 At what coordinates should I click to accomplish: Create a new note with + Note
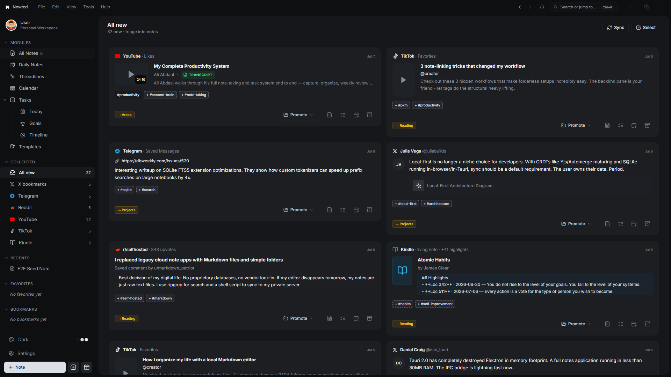pos(35,367)
